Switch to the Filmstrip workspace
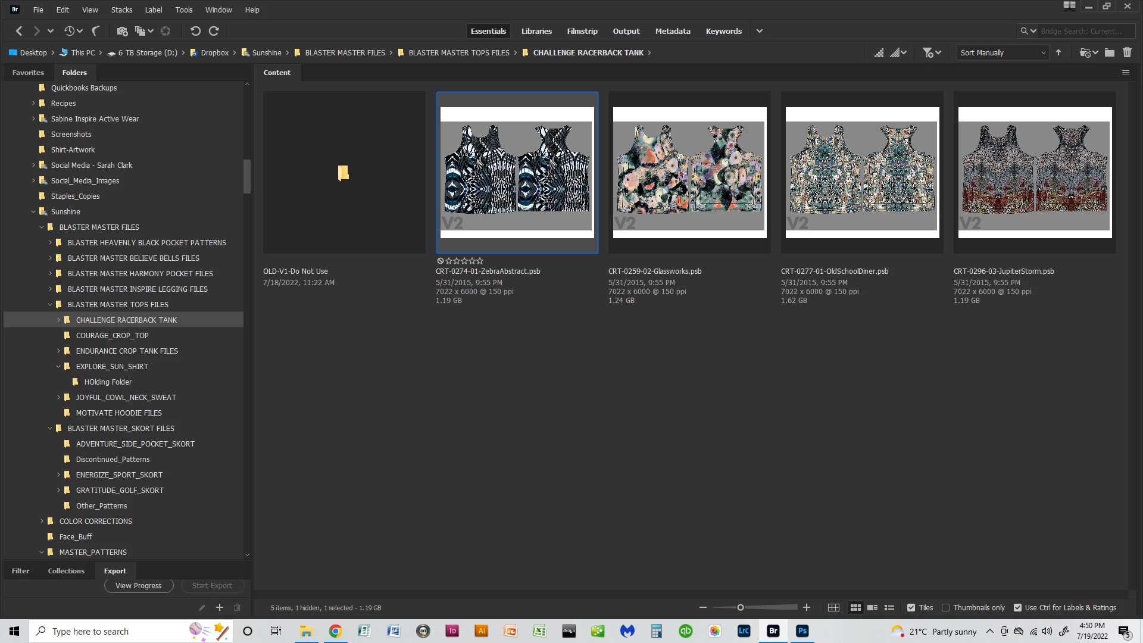 [x=582, y=31]
